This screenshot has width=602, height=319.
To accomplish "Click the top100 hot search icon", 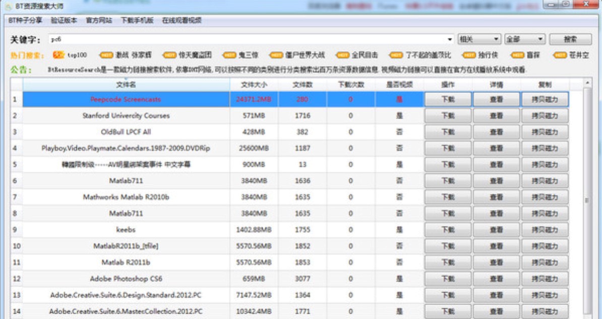I will coord(58,55).
